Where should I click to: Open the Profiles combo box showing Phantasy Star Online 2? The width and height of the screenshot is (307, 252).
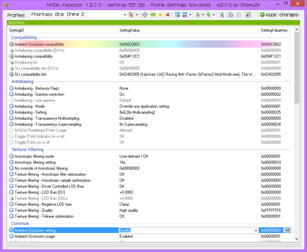(x=79, y=15)
